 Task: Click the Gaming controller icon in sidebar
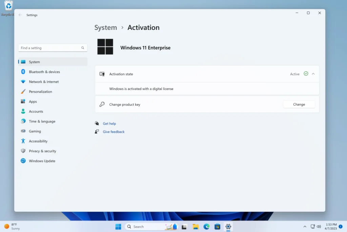23,131
